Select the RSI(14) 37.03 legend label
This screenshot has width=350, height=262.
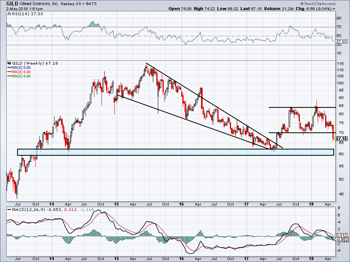(x=27, y=14)
